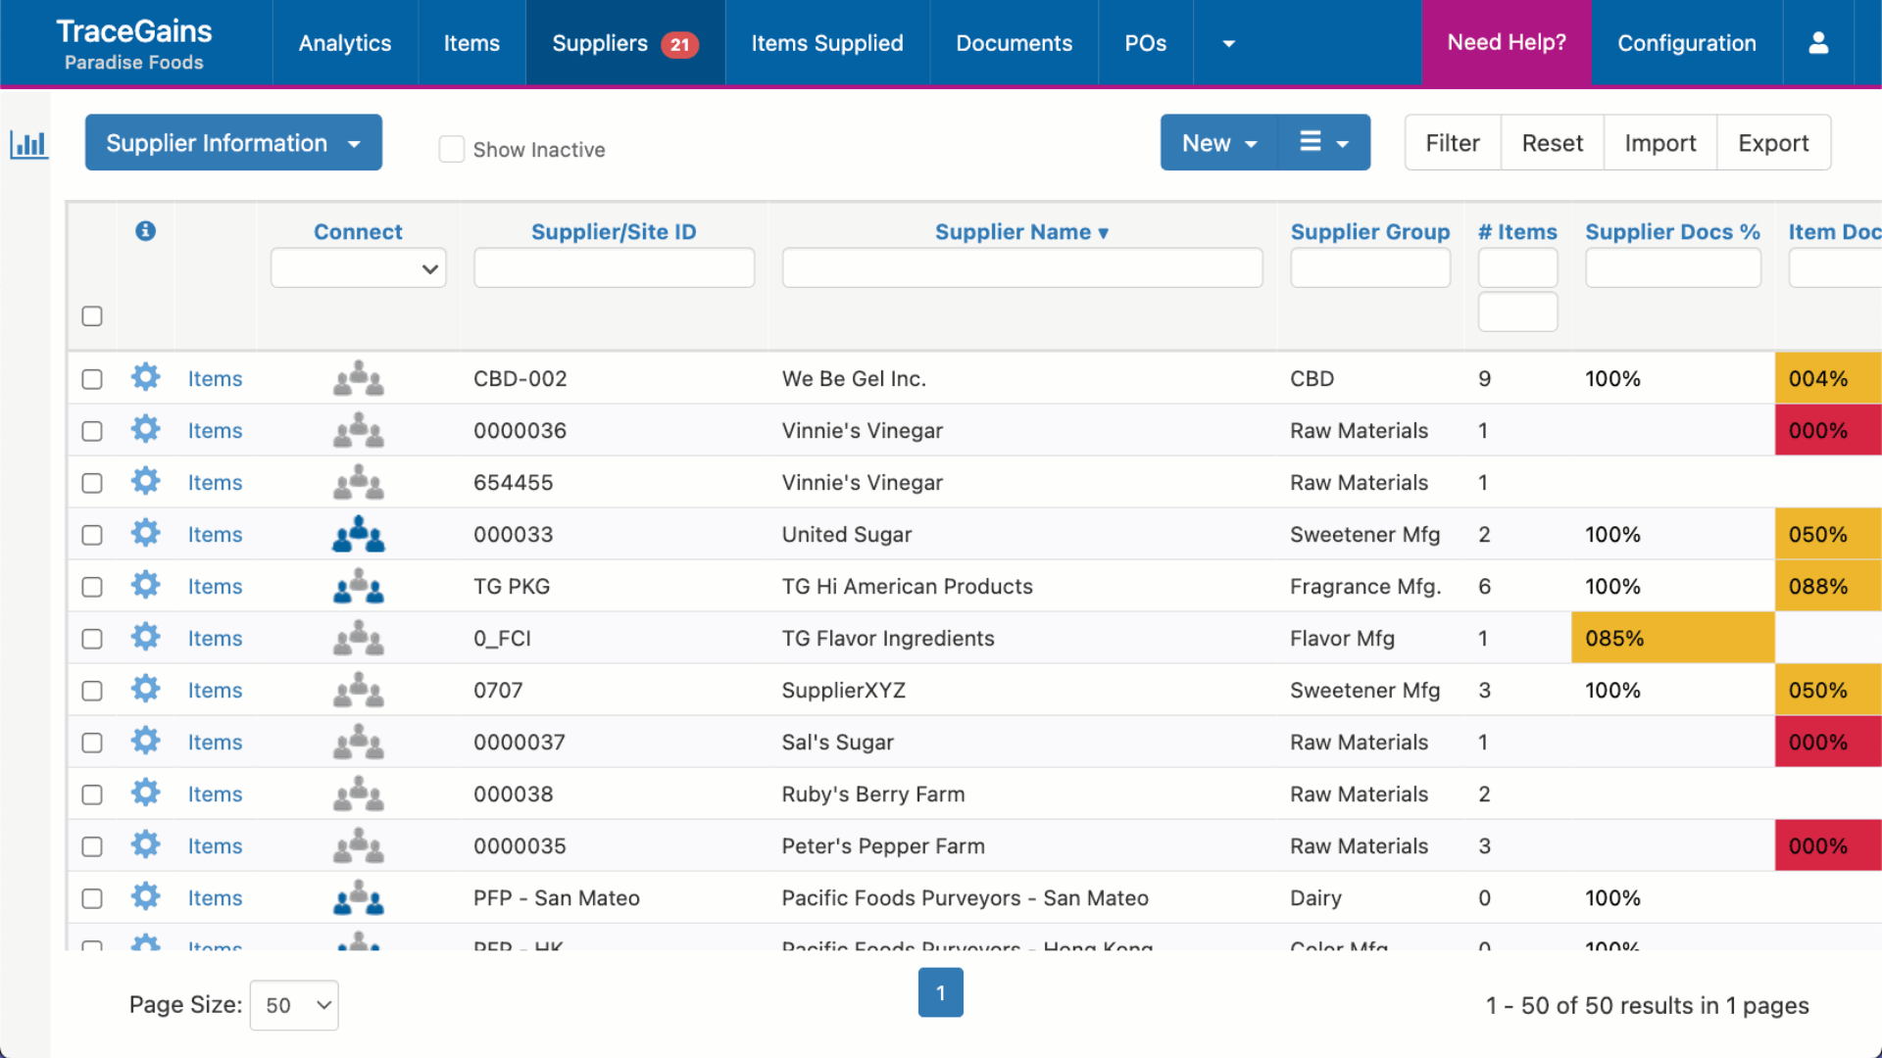
Task: Open the New button dropdown
Action: [1219, 143]
